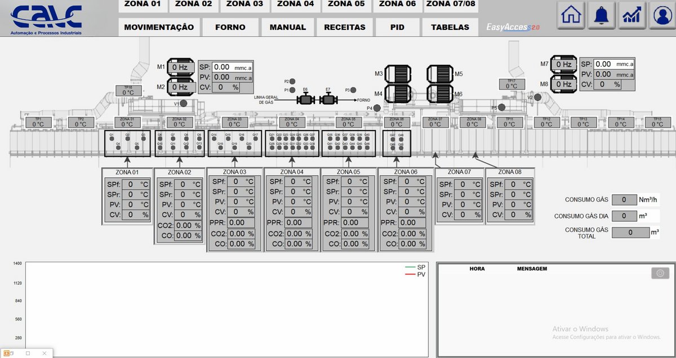Click the camera icon in message panel
The image size is (676, 358).
(x=660, y=274)
